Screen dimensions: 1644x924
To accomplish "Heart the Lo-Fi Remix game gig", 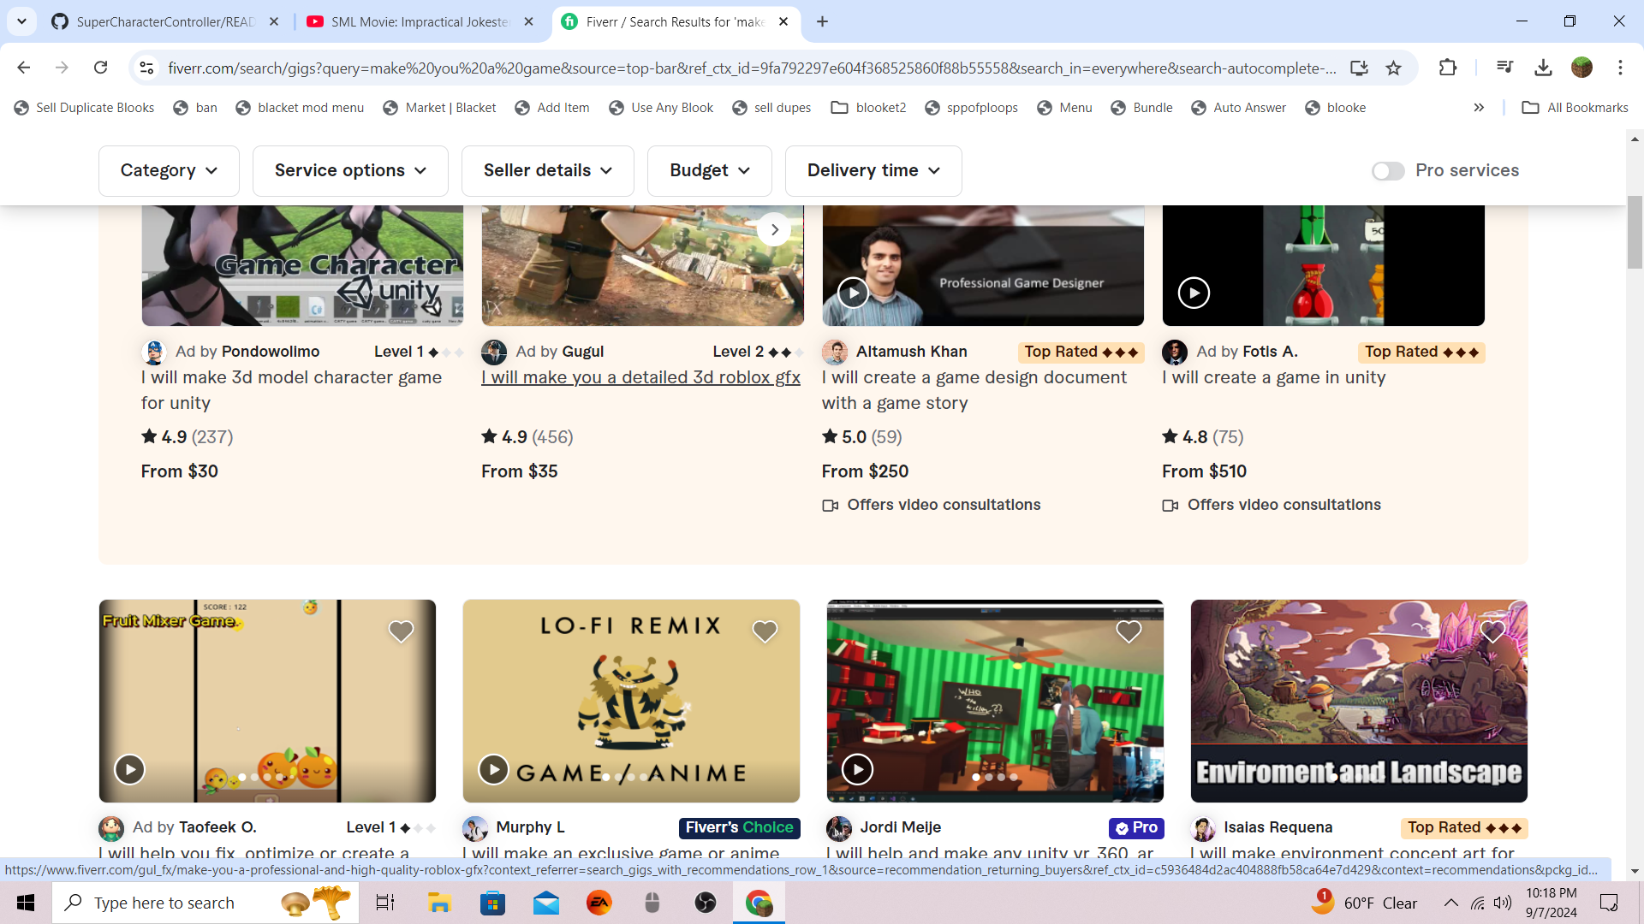I will [765, 631].
